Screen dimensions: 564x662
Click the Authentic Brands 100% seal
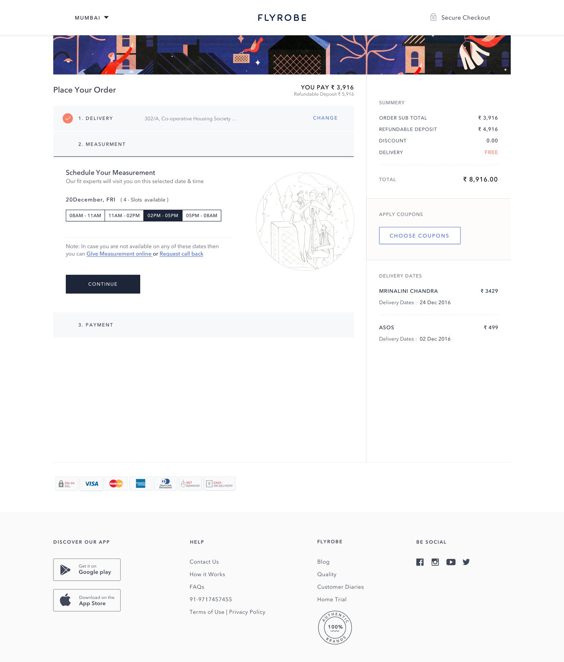click(335, 627)
